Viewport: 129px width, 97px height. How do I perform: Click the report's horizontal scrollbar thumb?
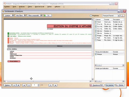click(x=33, y=81)
